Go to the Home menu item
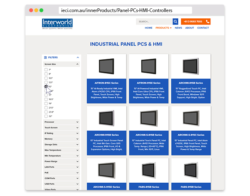This screenshot has width=250, height=196. pos(148,28)
